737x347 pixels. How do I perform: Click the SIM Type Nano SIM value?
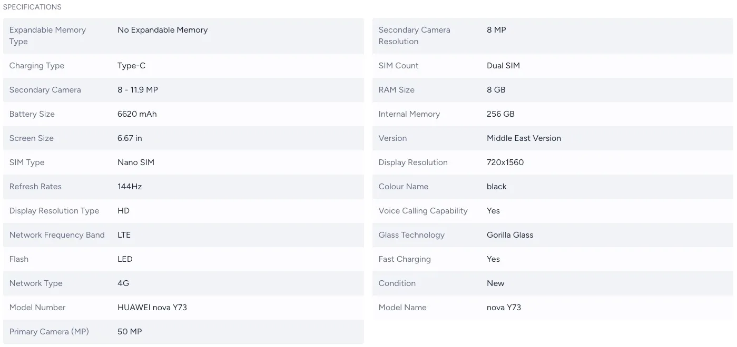click(136, 162)
